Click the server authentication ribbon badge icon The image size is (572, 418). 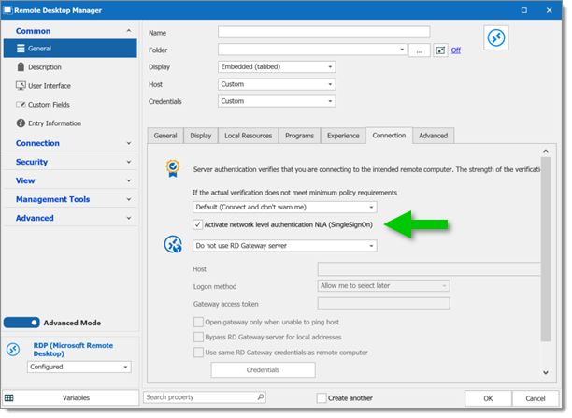coord(173,168)
